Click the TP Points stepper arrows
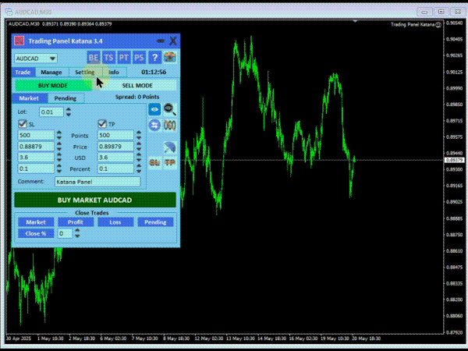This screenshot has width=468, height=351. click(139, 135)
